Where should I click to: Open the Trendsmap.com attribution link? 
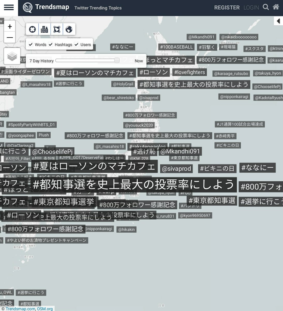tap(20, 309)
